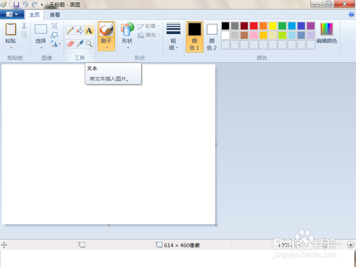Switch to the Home (主页) tab

[35, 15]
